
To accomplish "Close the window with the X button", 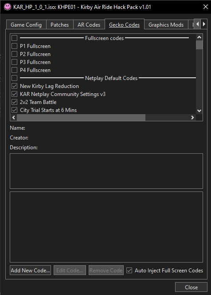I will 206,7.
